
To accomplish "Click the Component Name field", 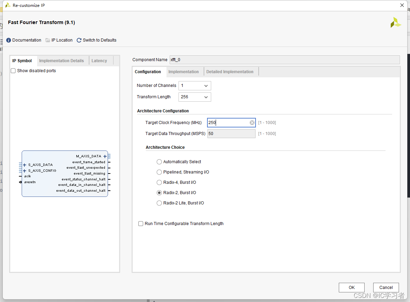I will [284, 60].
